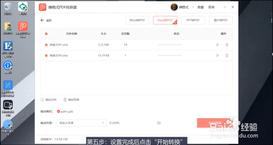
Task: Click the 添加文件 label
Action: point(51,100)
